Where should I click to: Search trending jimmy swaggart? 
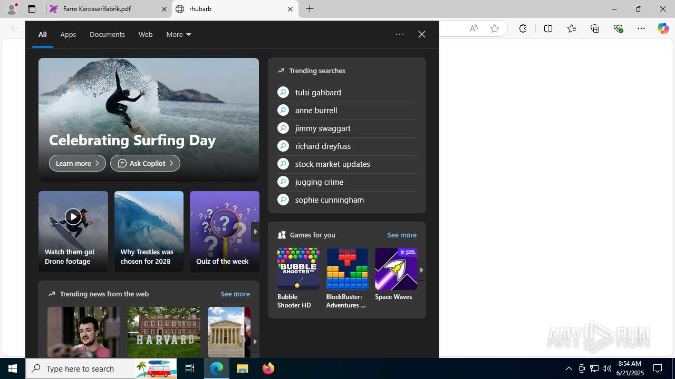347,128
